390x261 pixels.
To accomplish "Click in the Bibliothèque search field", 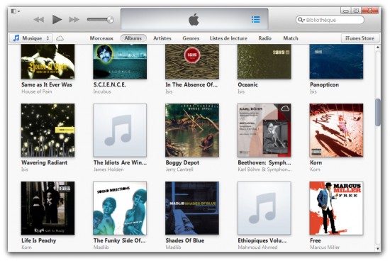I will [x=330, y=20].
